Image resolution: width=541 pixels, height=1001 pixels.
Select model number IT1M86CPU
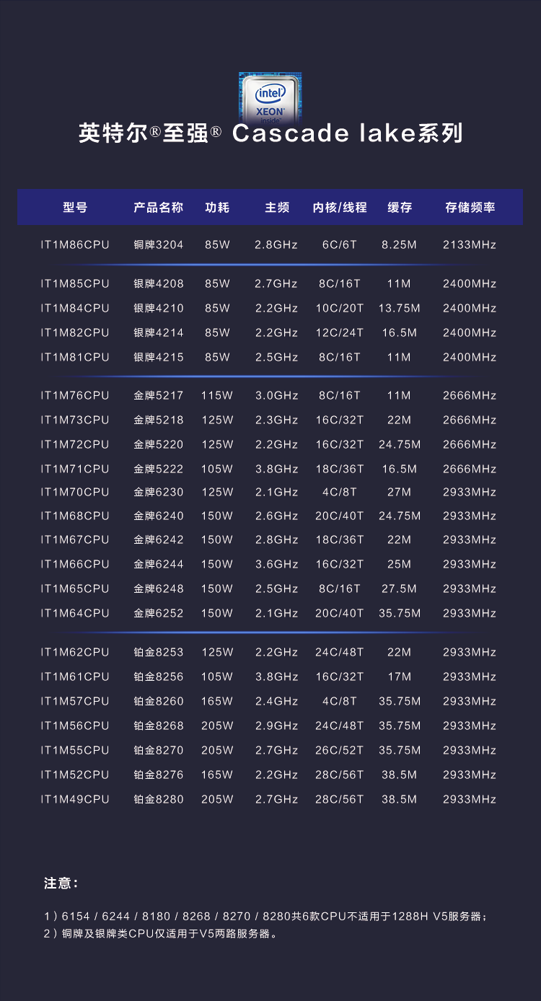tap(75, 245)
